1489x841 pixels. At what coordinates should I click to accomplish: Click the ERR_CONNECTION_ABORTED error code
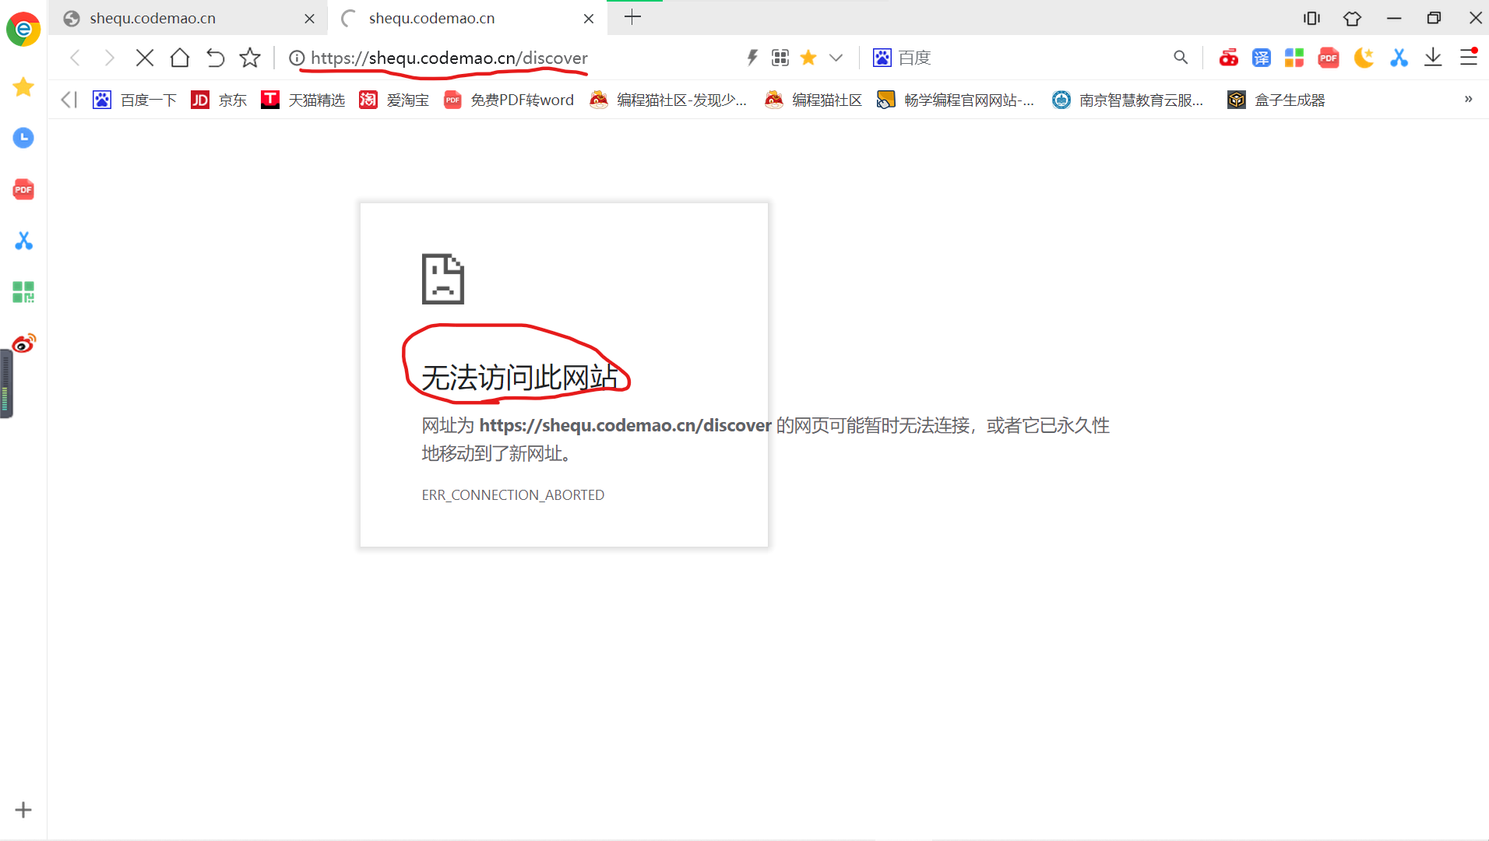coord(513,495)
